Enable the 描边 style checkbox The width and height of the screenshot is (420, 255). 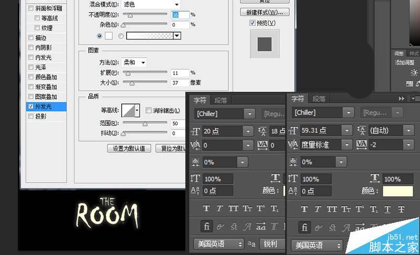[31, 38]
